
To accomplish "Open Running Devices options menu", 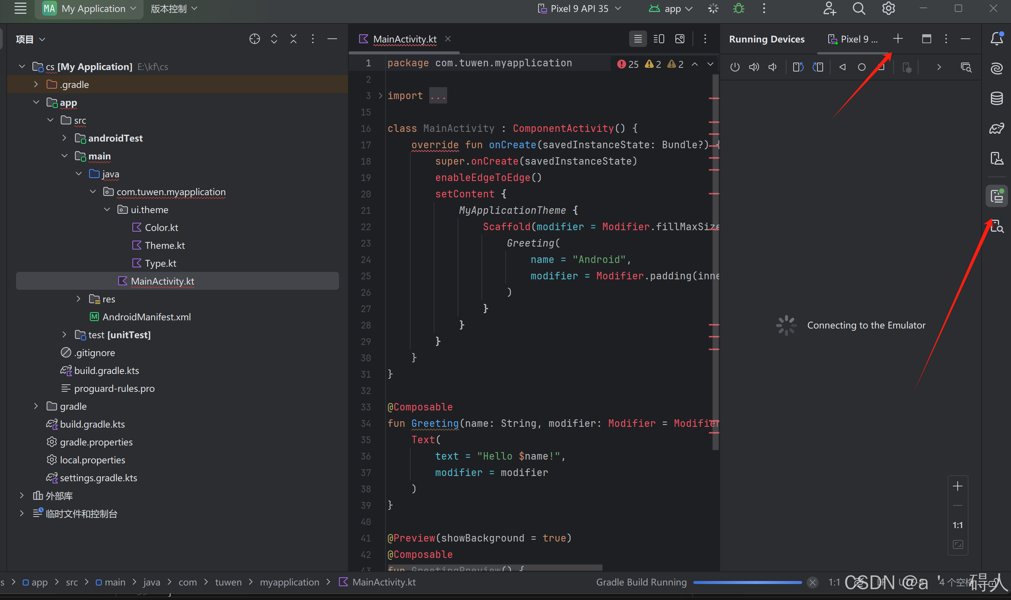I will tap(946, 39).
